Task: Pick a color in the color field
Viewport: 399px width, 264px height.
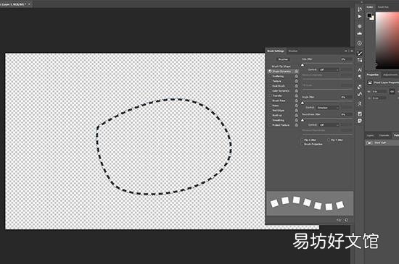Action: pyautogui.click(x=387, y=41)
